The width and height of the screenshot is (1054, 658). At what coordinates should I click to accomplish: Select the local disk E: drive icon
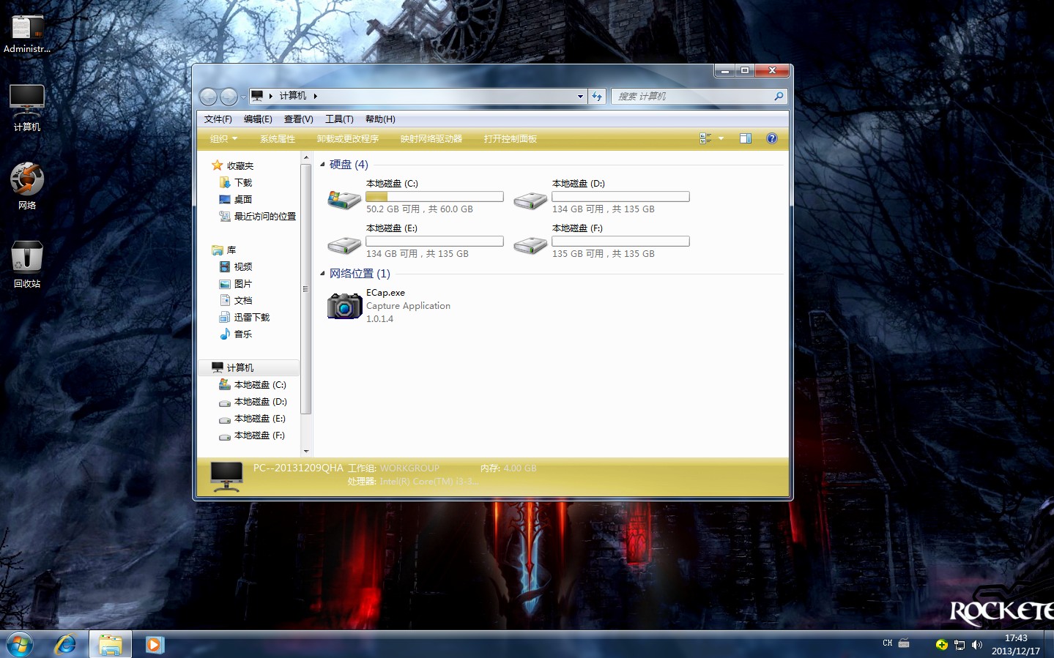tap(344, 244)
